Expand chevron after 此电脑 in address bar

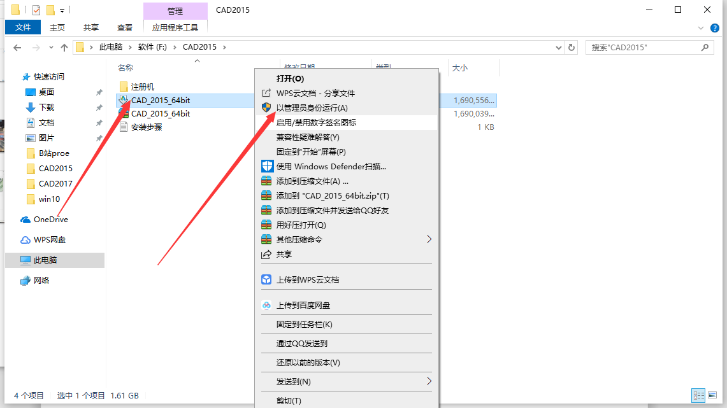(x=130, y=47)
